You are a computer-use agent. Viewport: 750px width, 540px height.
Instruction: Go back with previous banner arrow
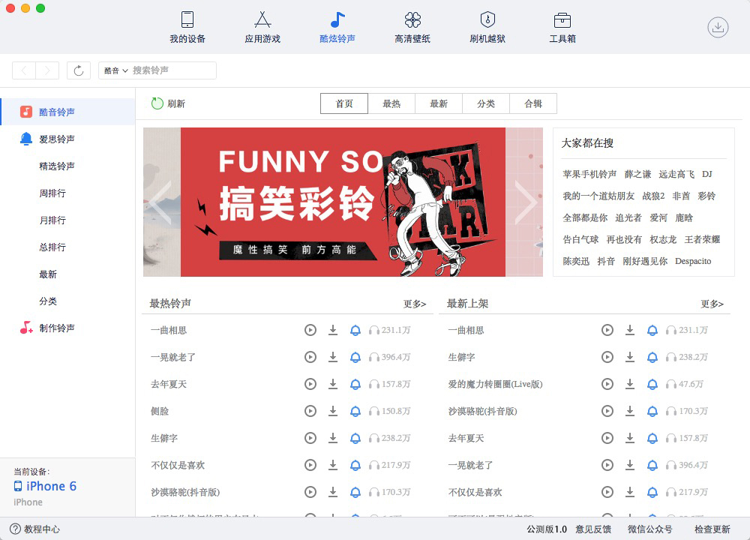coord(159,202)
